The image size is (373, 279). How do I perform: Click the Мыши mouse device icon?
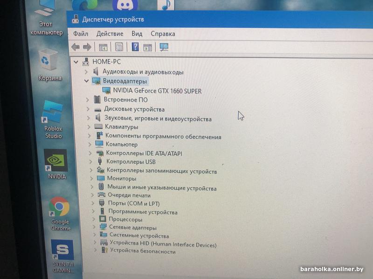click(101, 186)
